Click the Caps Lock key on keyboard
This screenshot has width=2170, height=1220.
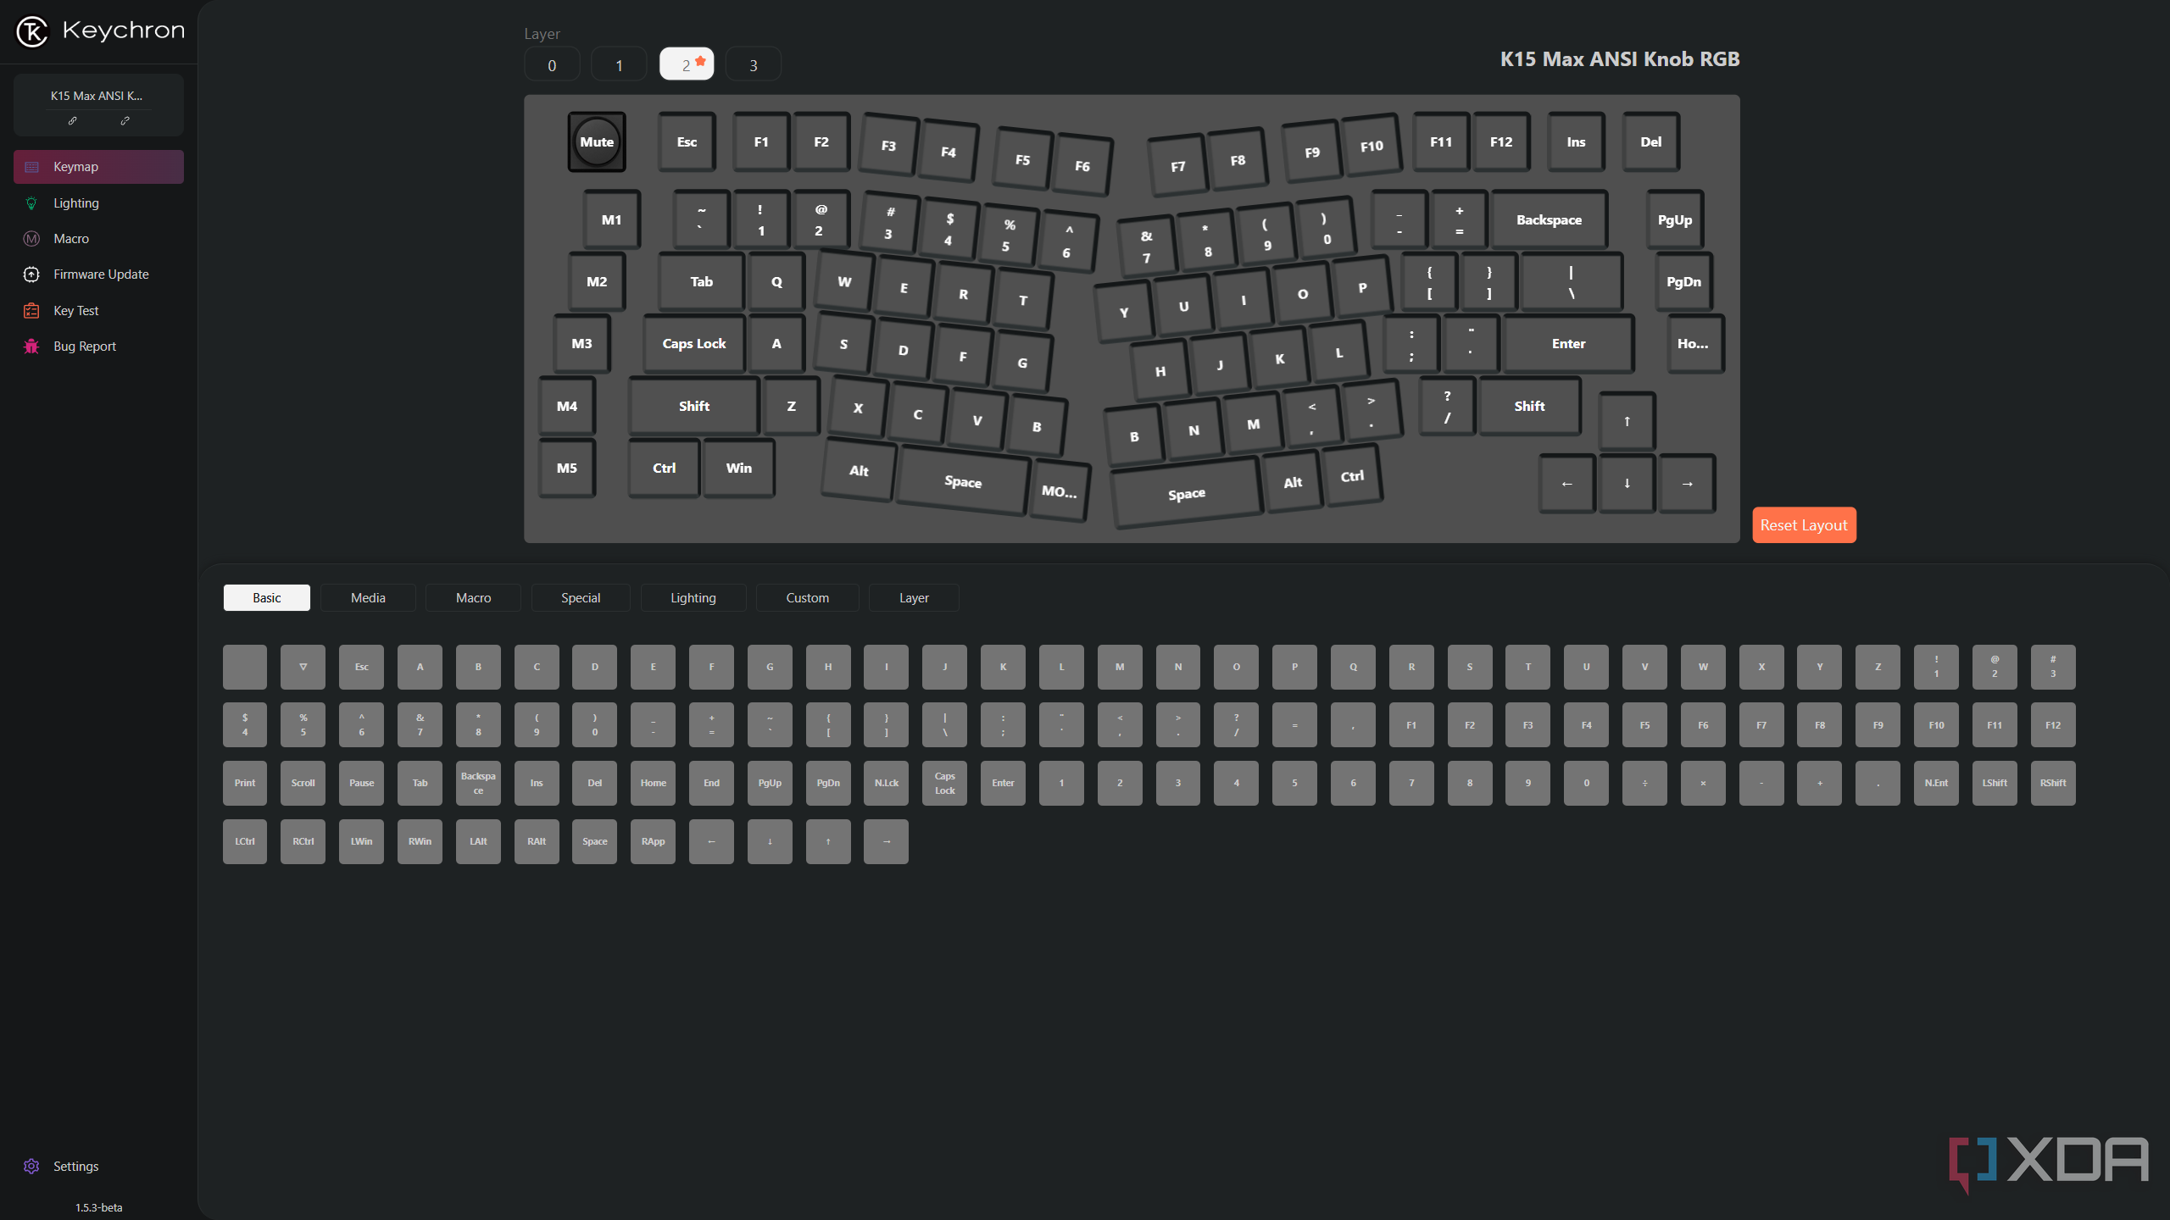click(x=693, y=342)
